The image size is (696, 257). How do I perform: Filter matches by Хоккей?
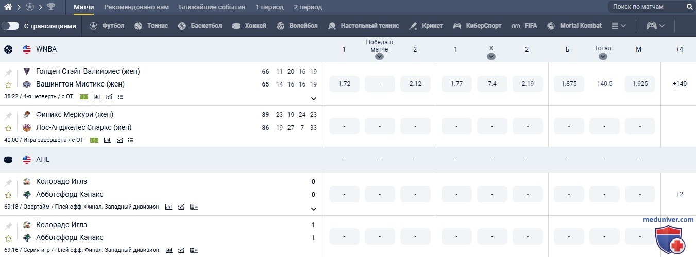click(249, 26)
